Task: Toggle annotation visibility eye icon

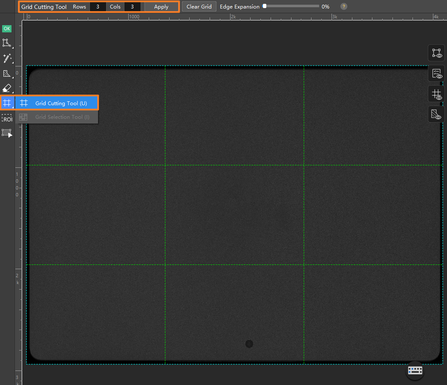Action: pos(436,53)
